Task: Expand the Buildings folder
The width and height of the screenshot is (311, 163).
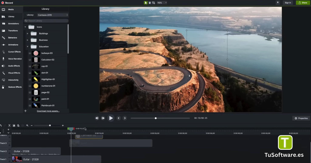Action: pyautogui.click(x=28, y=33)
